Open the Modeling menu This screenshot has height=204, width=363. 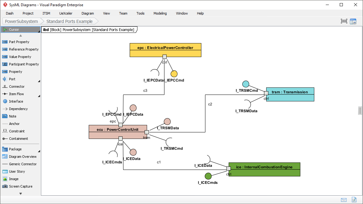click(x=160, y=13)
